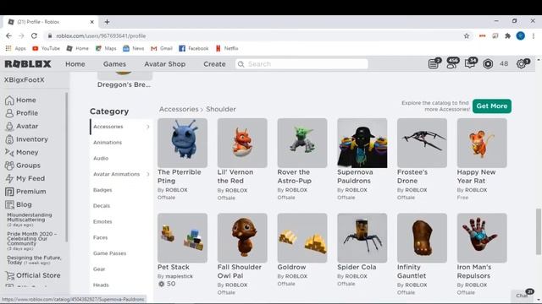Open the Chrome profile avatar icon
The image size is (542, 304).
(x=521, y=35)
